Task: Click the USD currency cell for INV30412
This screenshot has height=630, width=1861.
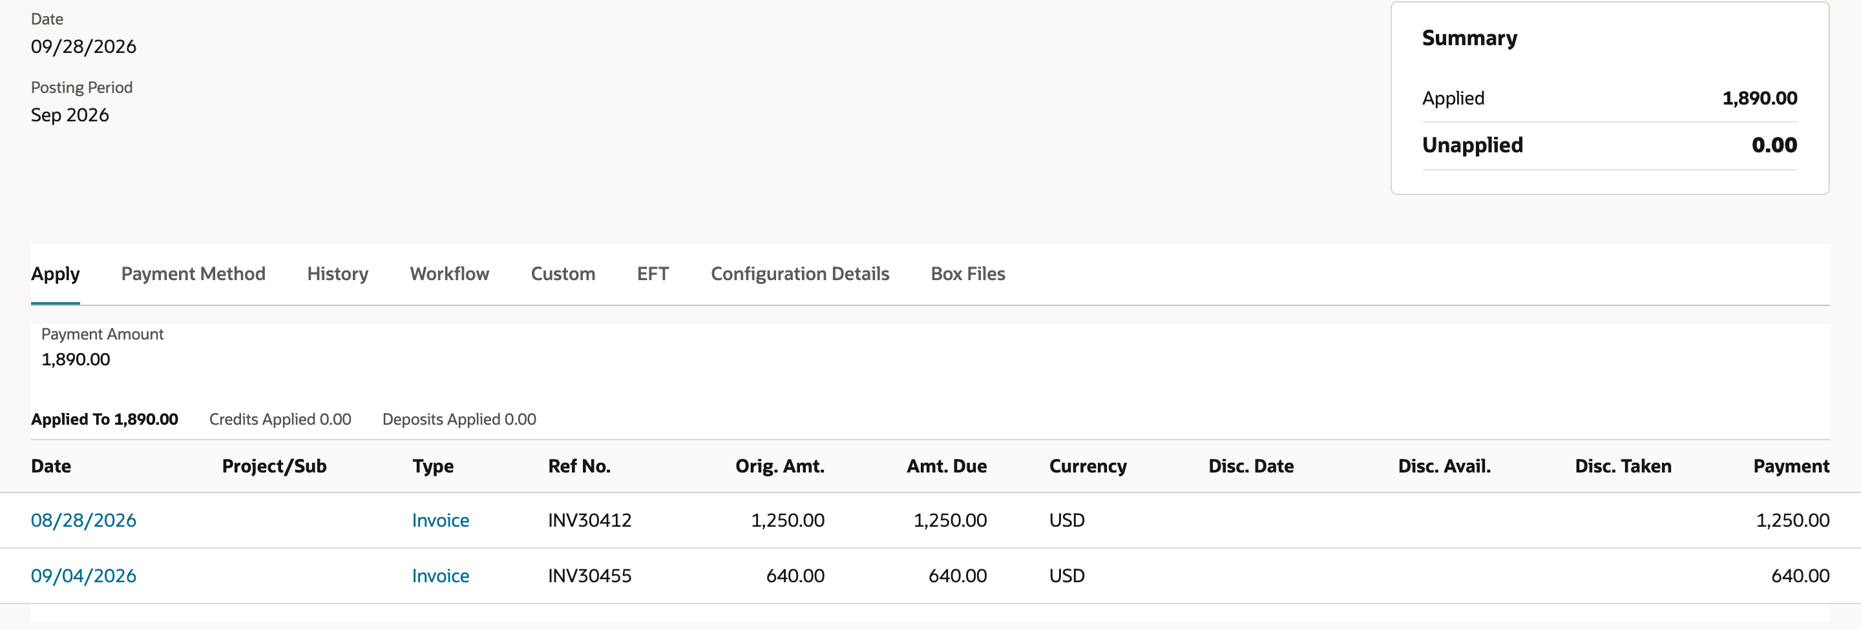Action: (x=1067, y=520)
